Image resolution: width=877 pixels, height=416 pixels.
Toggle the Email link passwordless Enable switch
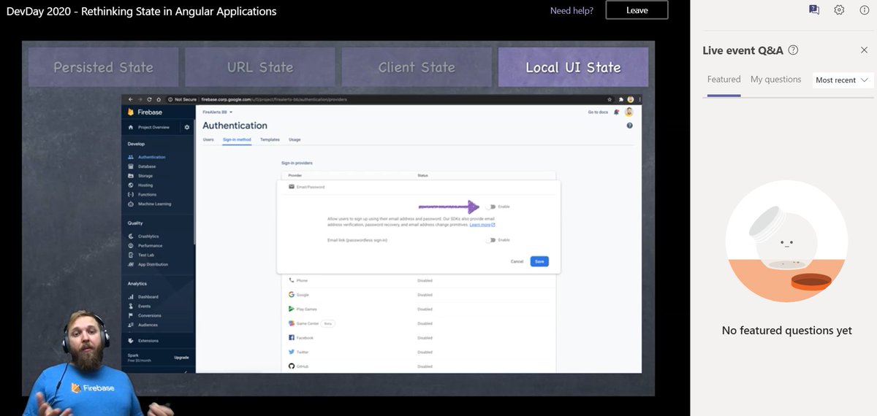coord(490,239)
